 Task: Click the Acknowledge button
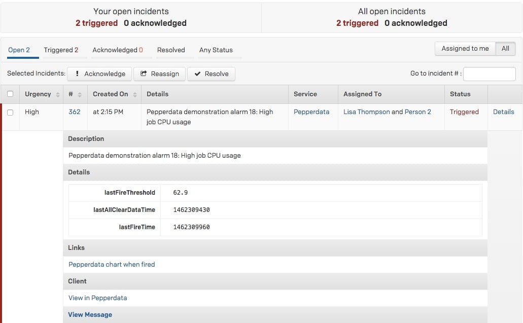coord(99,74)
